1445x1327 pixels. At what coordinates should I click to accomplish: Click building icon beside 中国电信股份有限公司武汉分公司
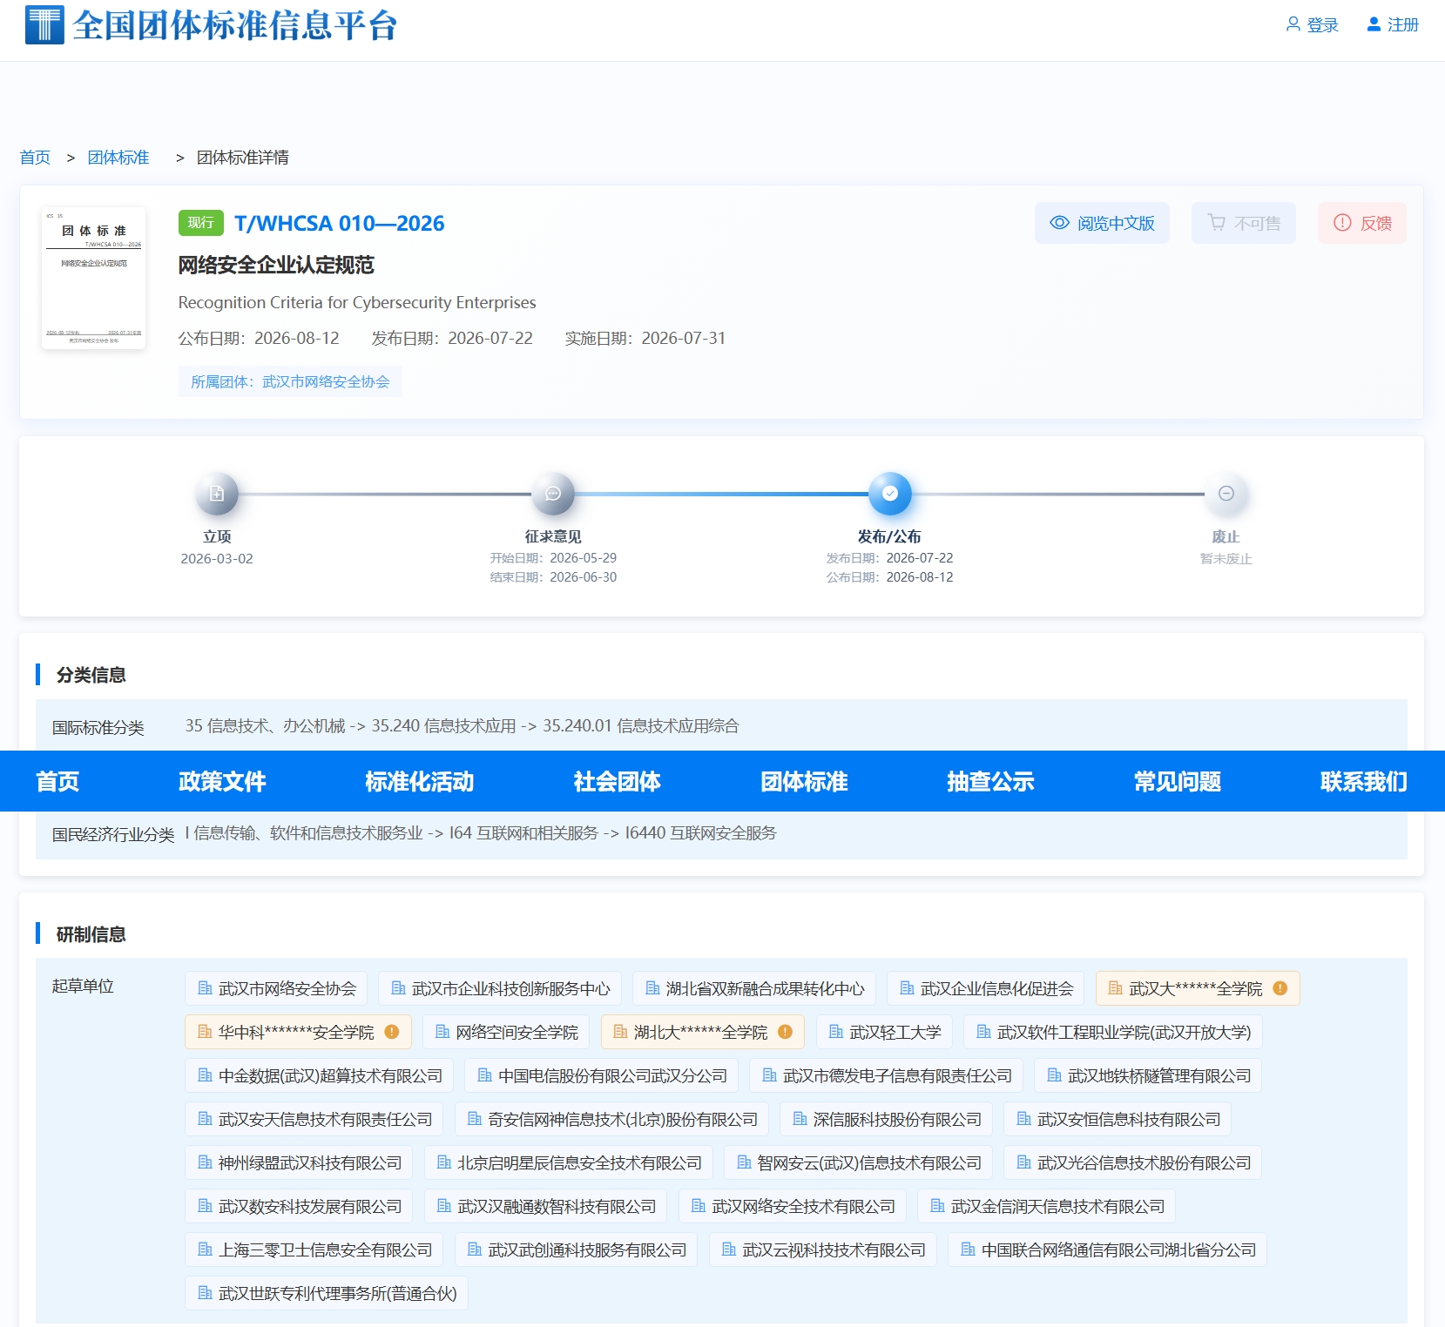click(x=485, y=1075)
